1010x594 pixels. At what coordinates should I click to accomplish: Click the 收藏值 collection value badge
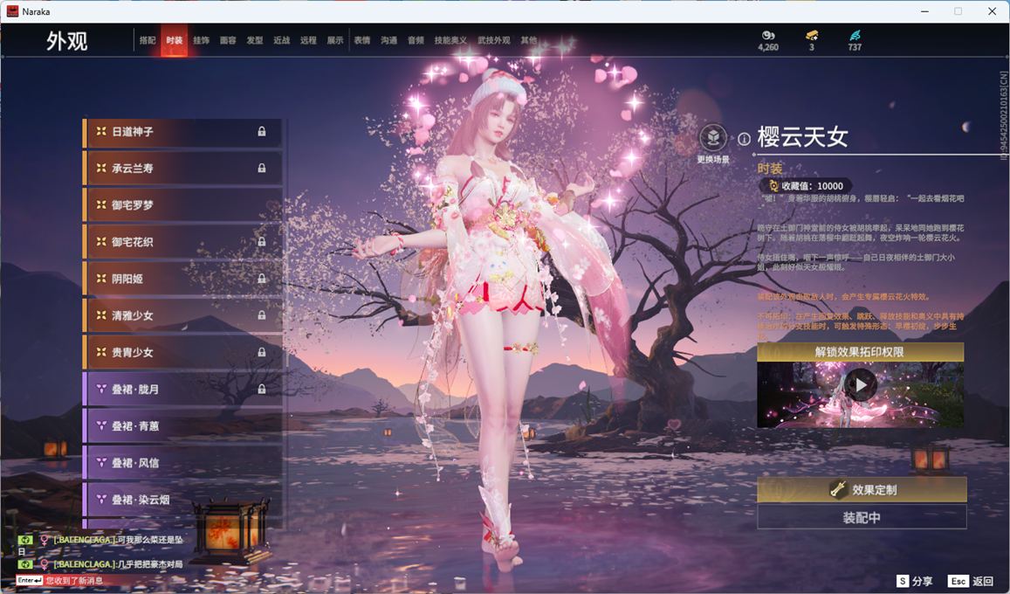tap(806, 186)
